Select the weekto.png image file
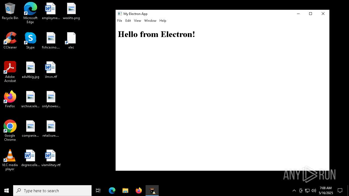 point(71,11)
